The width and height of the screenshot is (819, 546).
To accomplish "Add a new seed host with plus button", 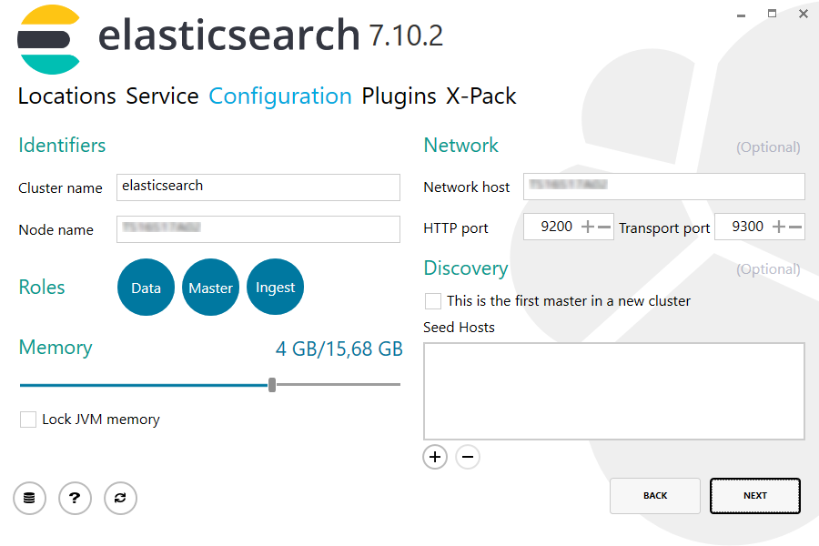I will pos(435,457).
